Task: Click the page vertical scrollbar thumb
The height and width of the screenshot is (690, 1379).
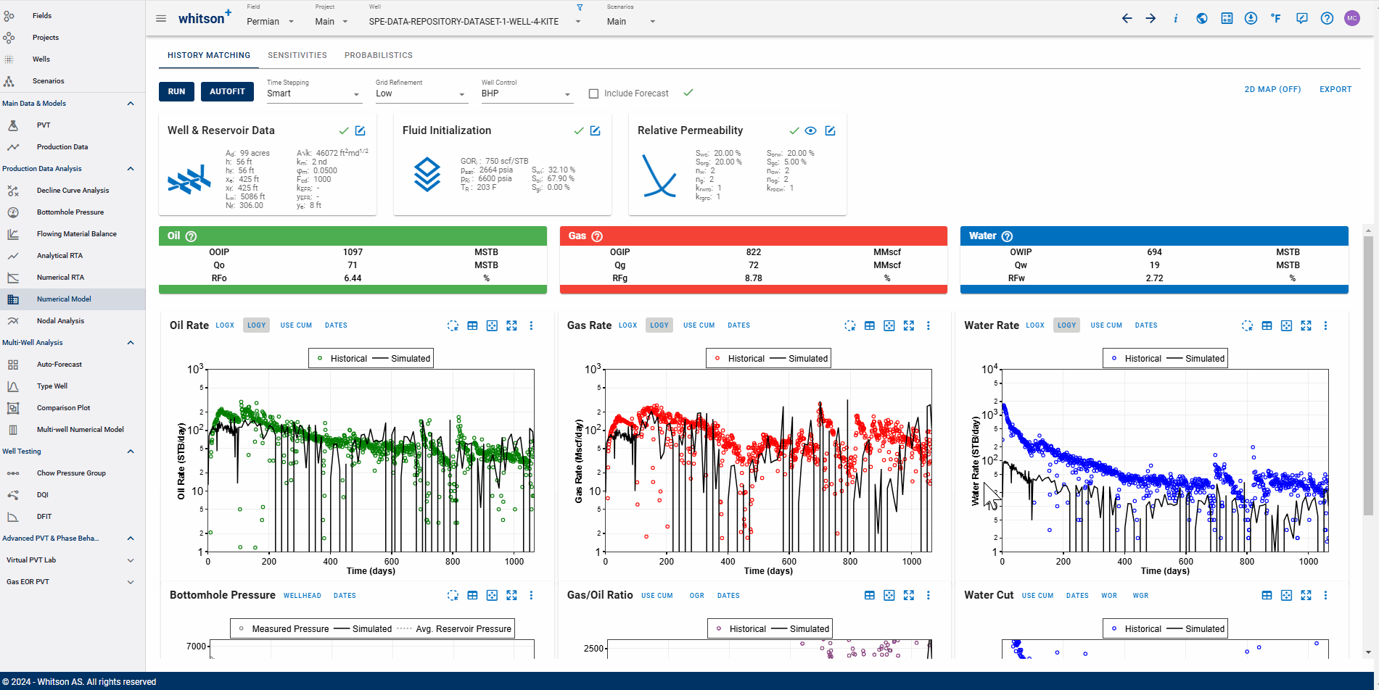Action: click(x=1368, y=375)
